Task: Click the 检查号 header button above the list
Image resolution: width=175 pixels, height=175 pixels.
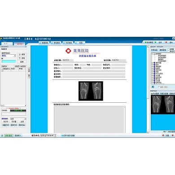Action: click(x=4, y=66)
